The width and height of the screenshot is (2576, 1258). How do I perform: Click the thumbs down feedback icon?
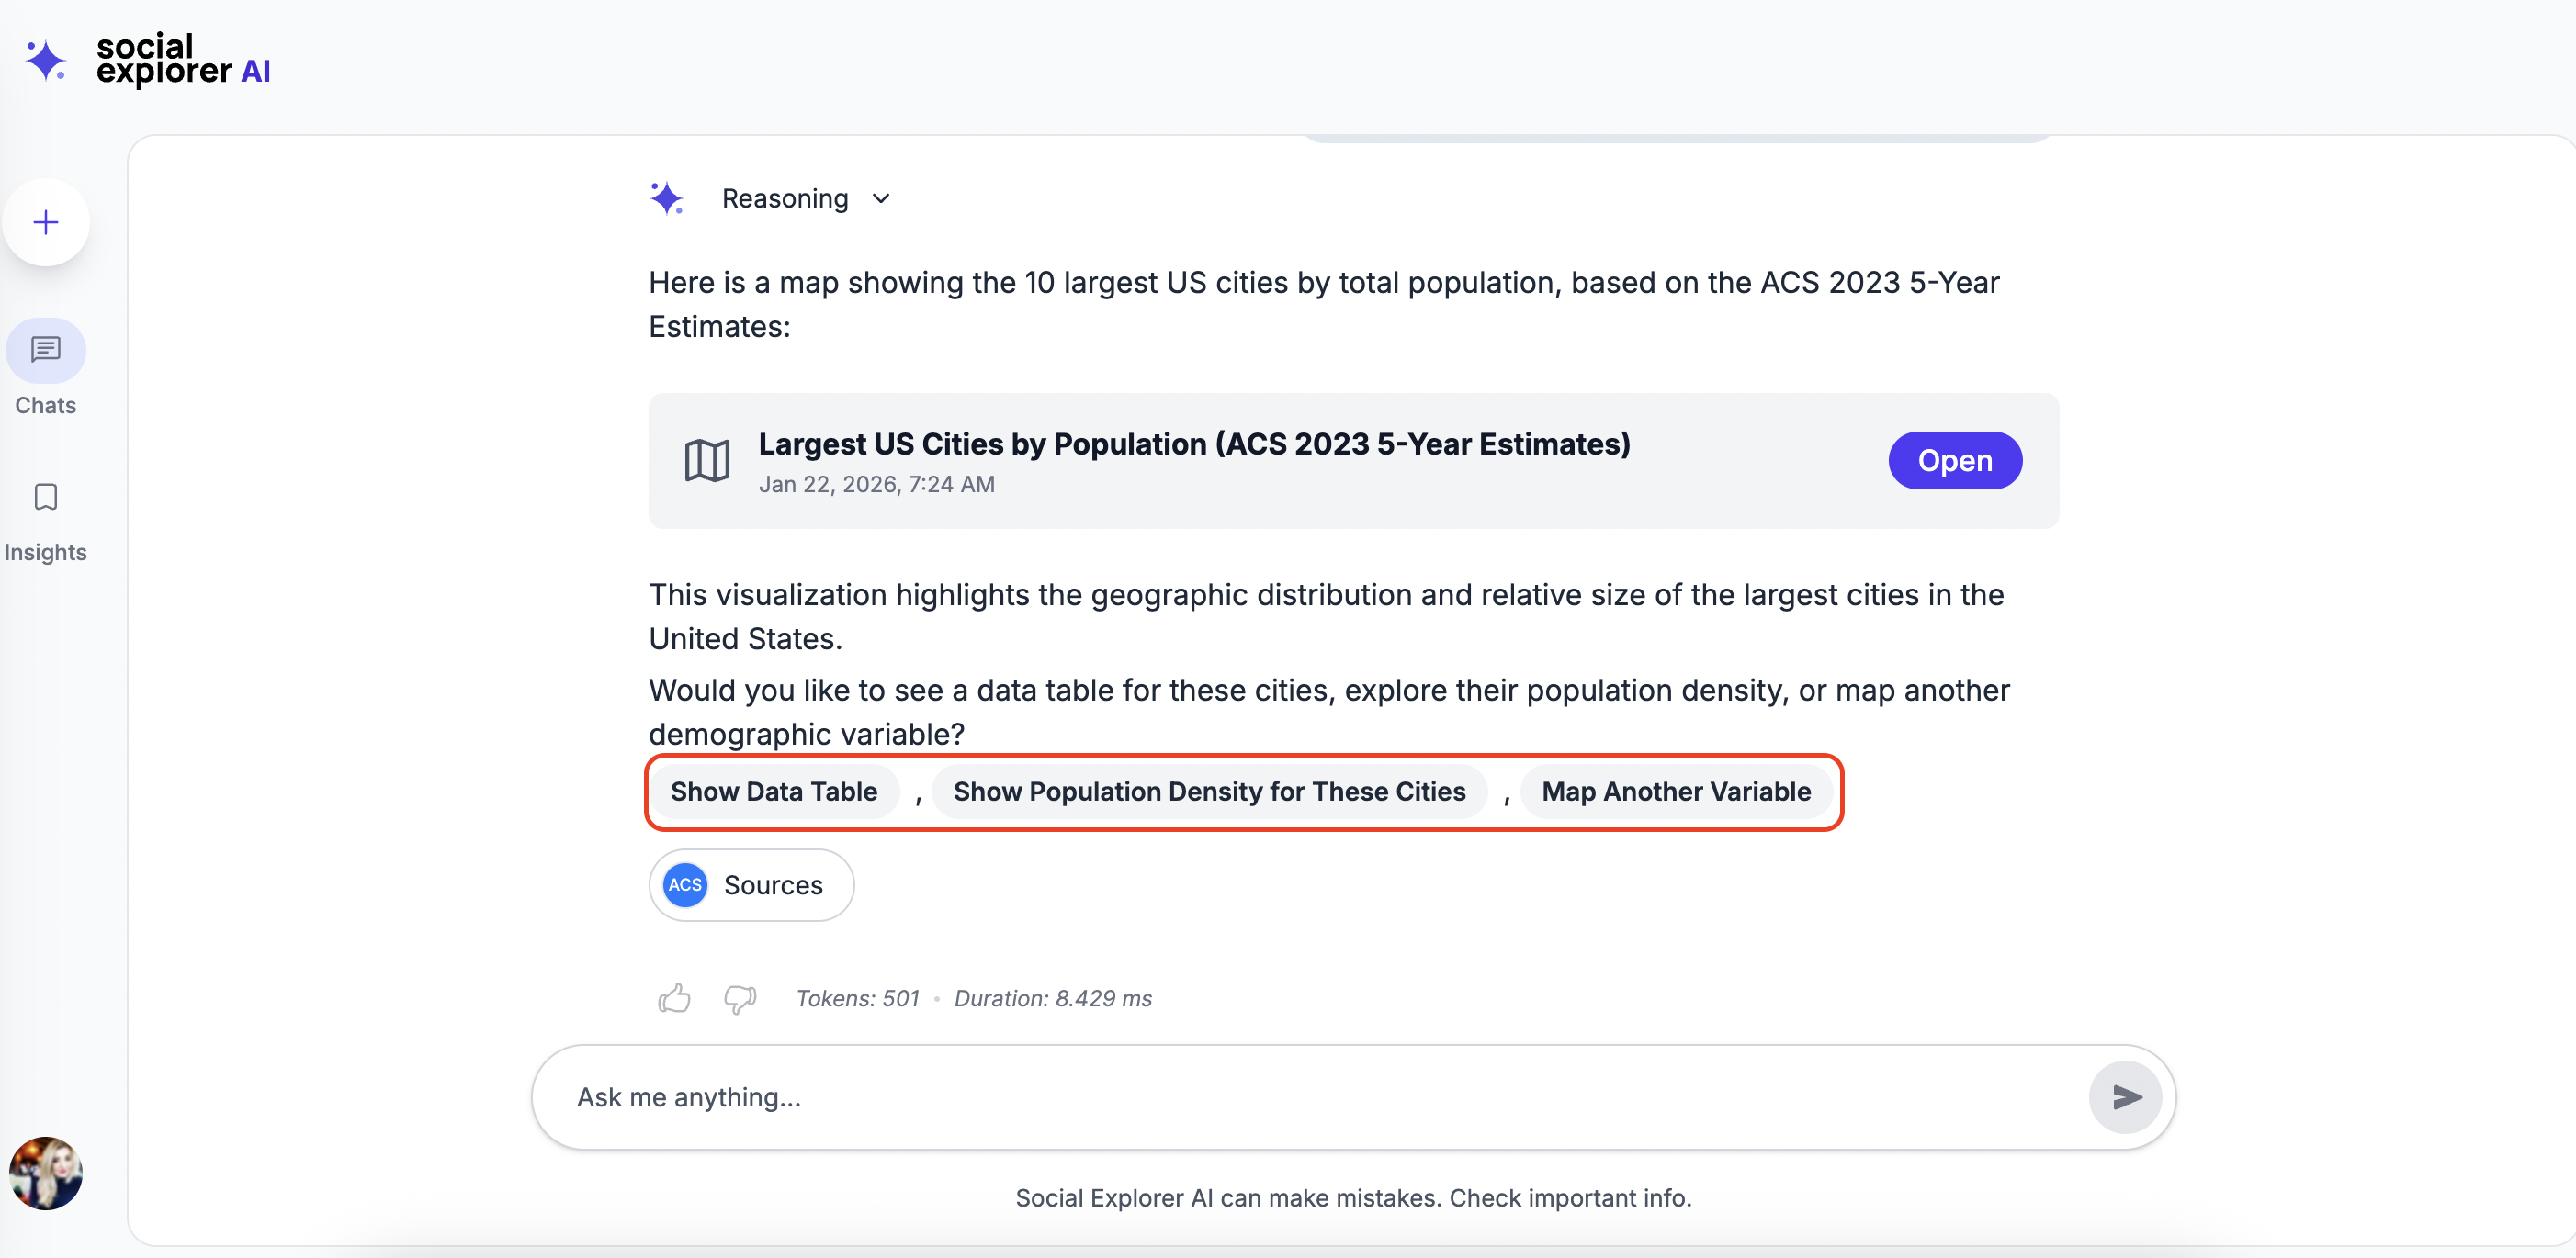click(x=739, y=997)
